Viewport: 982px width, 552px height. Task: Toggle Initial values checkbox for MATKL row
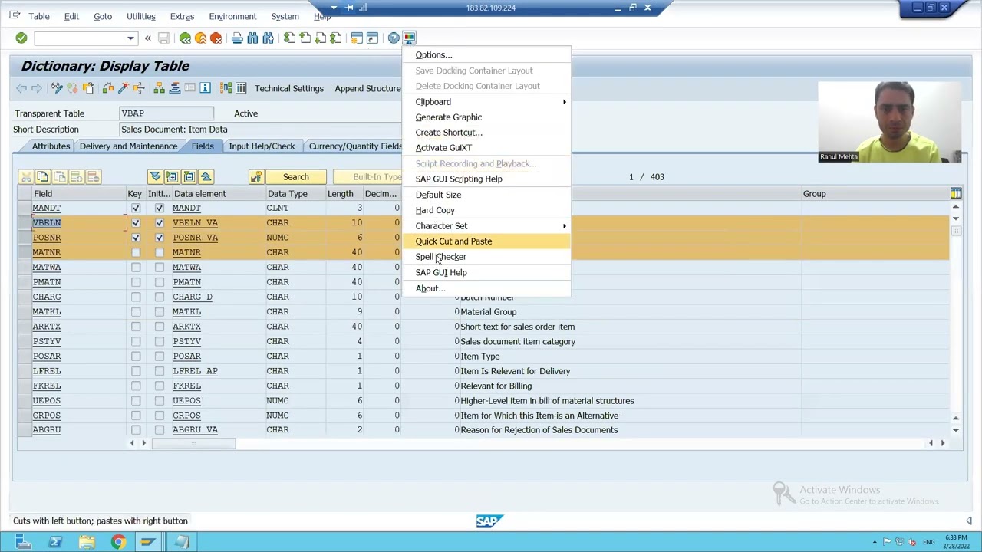tap(159, 311)
